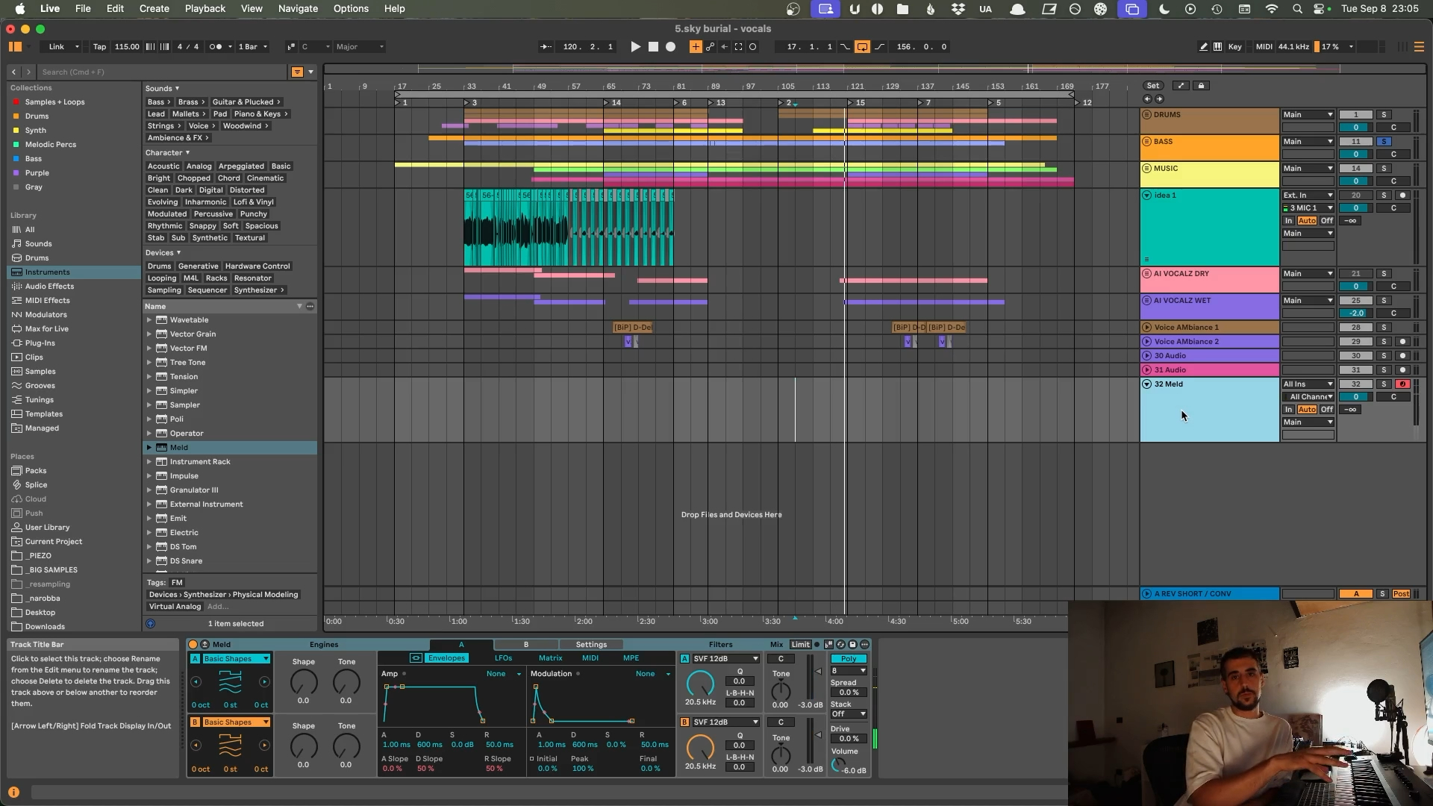Viewport: 1433px width, 806px height.
Task: Switch to Meld Settings tab
Action: coord(591,645)
